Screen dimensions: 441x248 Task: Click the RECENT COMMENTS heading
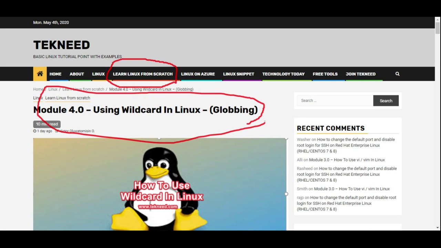[331, 128]
